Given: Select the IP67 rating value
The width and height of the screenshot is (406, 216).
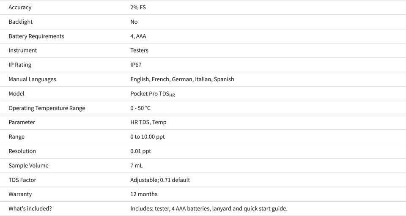Looking at the screenshot, I should click(x=136, y=65).
